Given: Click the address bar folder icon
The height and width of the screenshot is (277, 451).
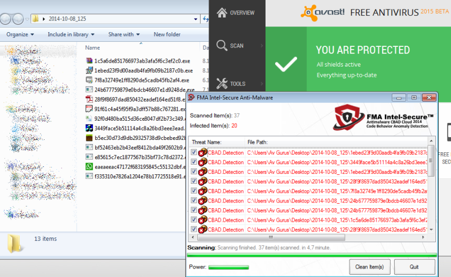Looking at the screenshot, I should point(36,19).
